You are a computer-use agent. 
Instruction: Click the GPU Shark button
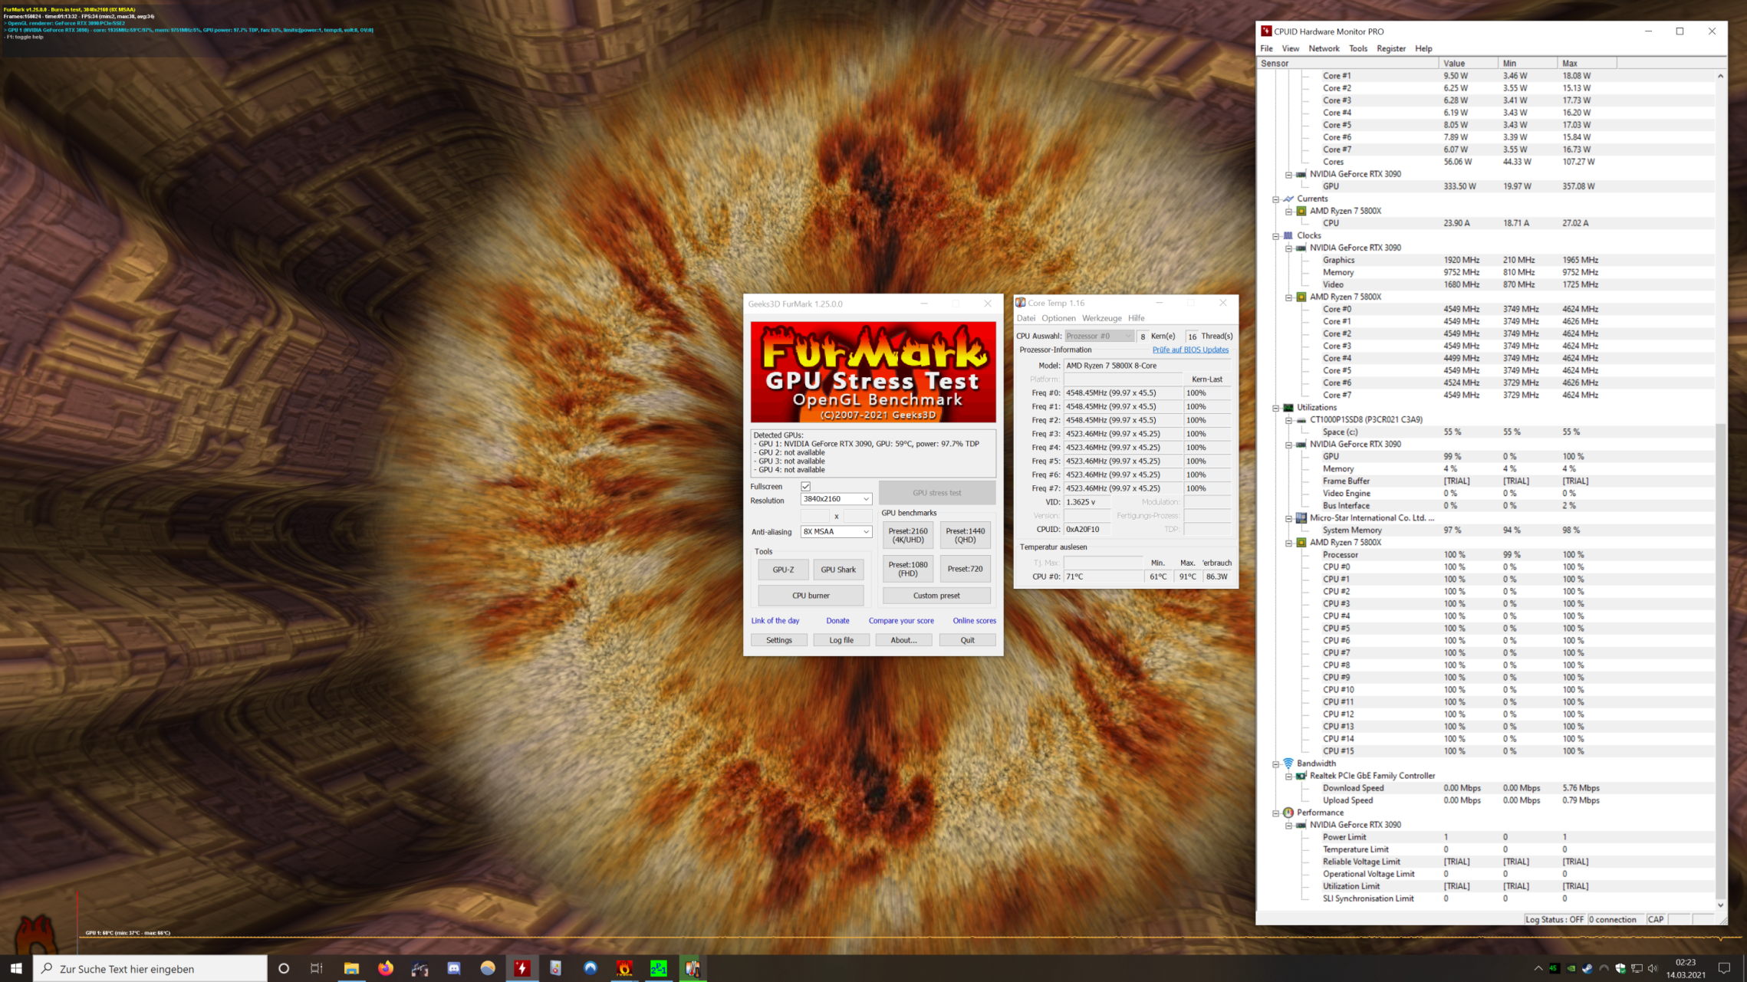coord(838,570)
